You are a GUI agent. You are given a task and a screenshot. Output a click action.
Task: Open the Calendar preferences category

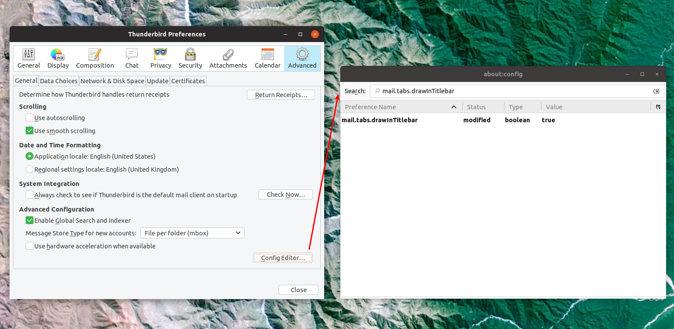coord(267,59)
